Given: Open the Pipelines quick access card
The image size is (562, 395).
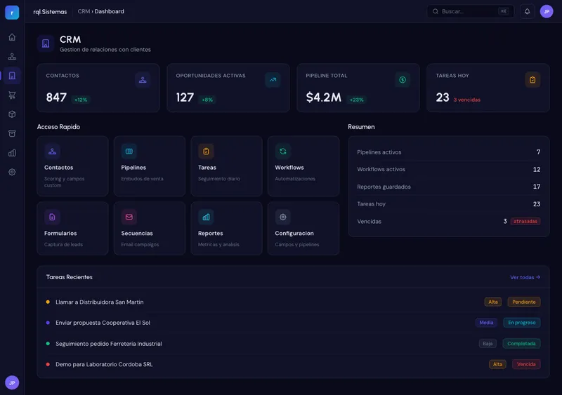Looking at the screenshot, I should click(x=150, y=166).
